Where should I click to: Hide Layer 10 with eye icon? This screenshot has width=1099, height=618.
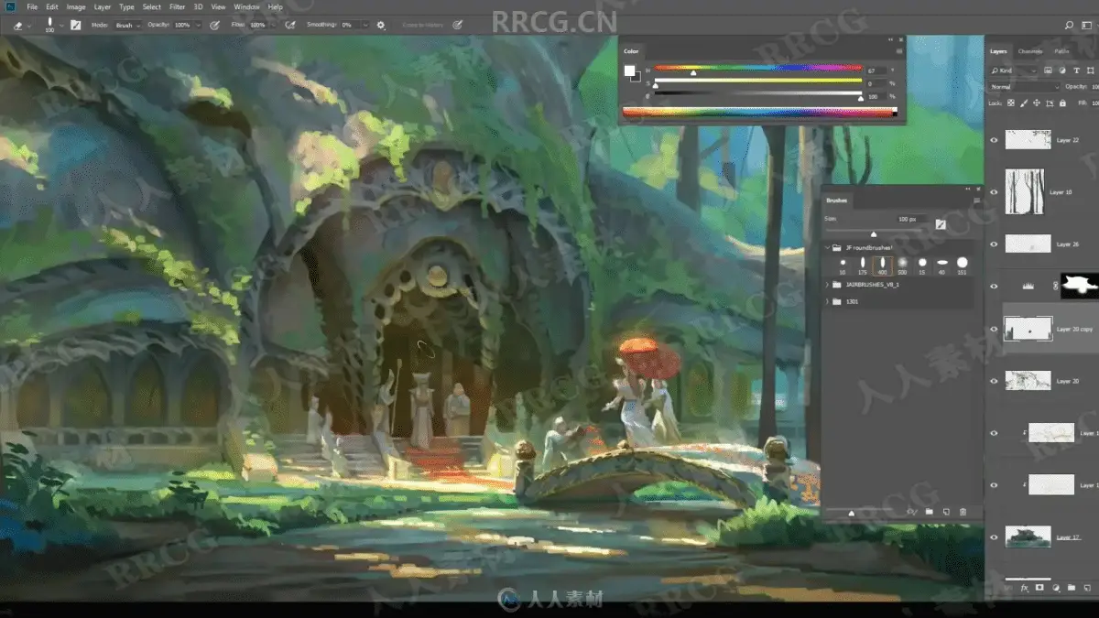pos(995,192)
